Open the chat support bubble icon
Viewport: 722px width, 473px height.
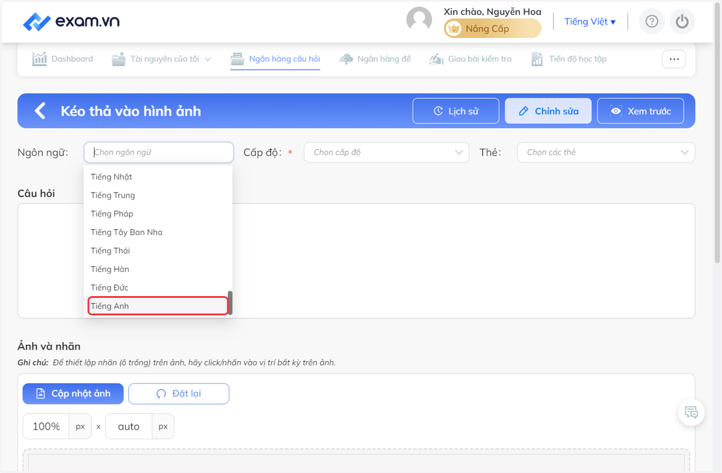click(x=691, y=413)
